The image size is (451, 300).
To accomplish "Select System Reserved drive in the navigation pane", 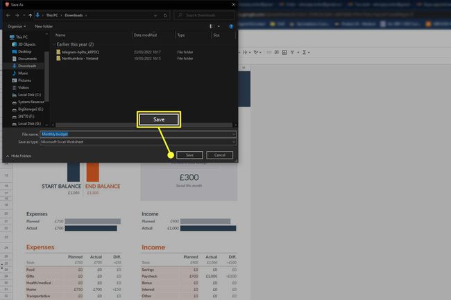I will (28, 102).
